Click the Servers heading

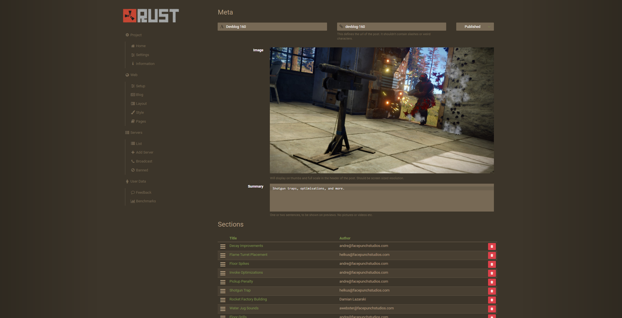coord(134,133)
